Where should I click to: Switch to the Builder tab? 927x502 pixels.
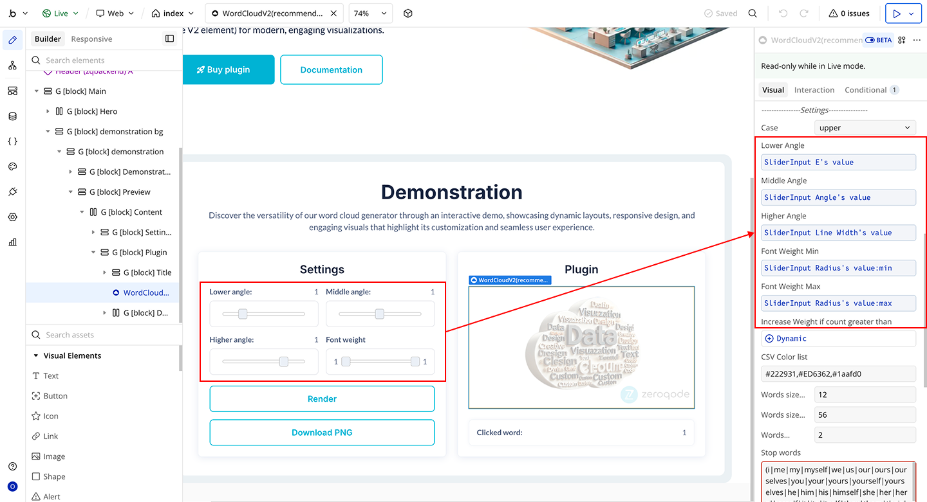(x=48, y=39)
